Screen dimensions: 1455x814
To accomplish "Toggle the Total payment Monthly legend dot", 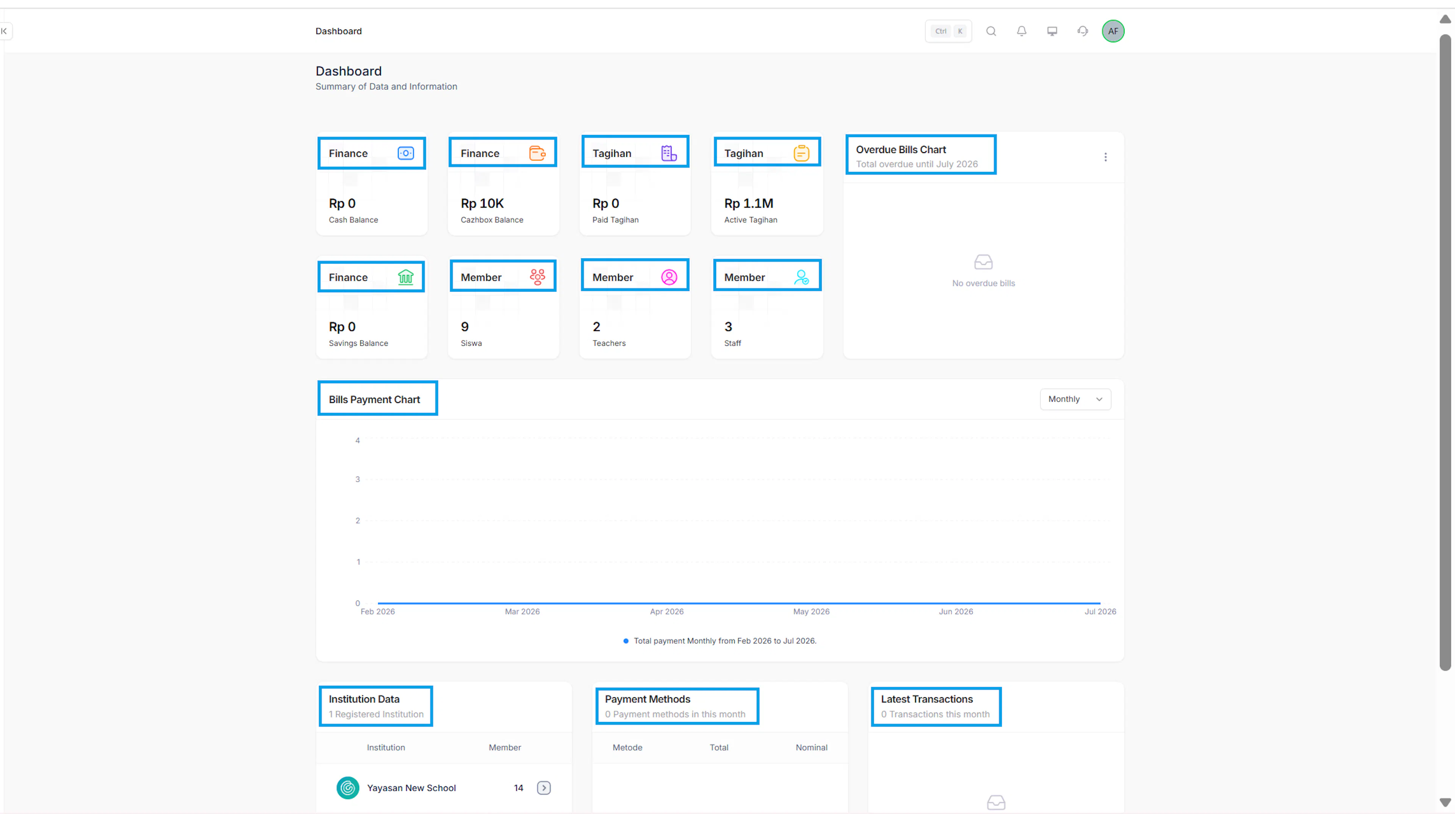I will 626,641.
